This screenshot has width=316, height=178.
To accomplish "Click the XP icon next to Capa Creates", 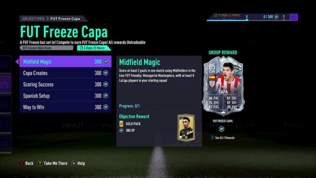I will point(106,73).
